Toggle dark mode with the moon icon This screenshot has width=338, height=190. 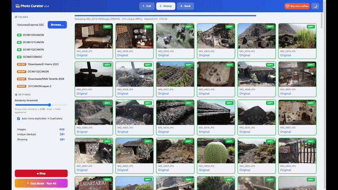pos(315,6)
